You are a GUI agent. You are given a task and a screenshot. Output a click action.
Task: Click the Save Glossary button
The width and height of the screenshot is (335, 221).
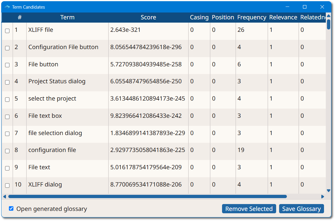coord(301,209)
